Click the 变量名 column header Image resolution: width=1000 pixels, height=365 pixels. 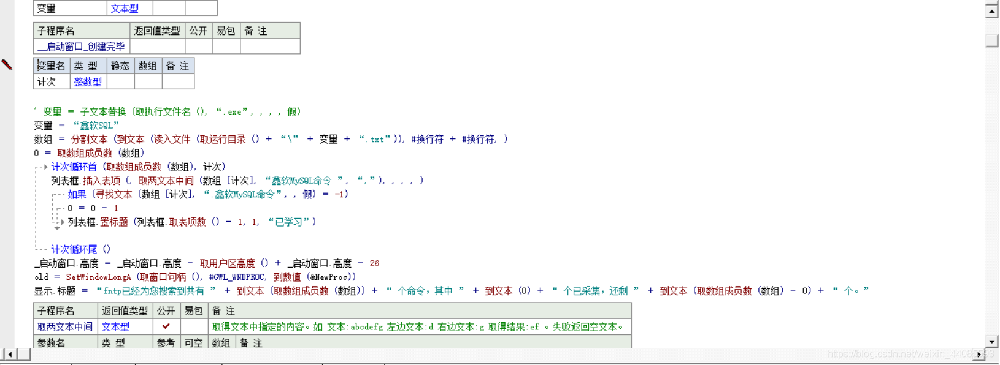(x=52, y=66)
